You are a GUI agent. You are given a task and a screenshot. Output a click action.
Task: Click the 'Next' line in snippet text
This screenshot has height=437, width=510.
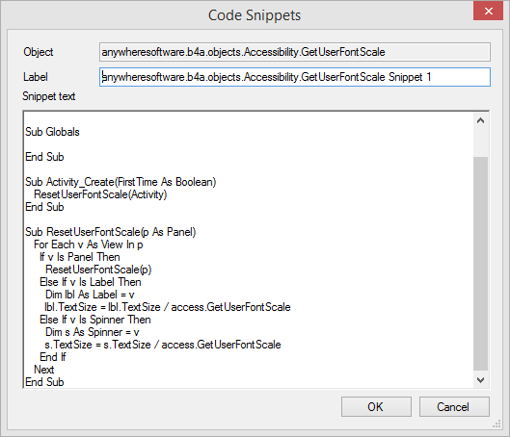44,370
